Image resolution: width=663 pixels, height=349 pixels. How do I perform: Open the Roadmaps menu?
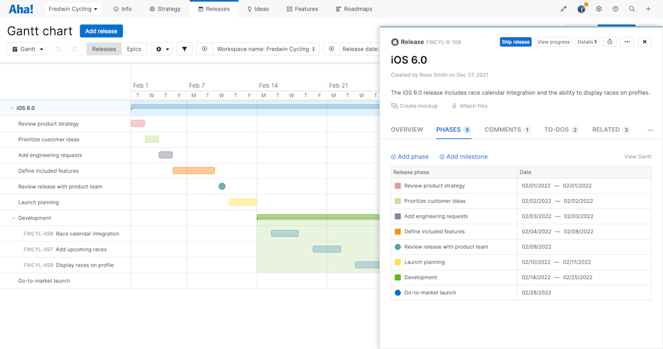354,9
